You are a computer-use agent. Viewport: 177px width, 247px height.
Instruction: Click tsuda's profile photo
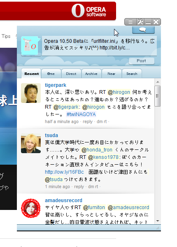[x=31, y=143]
